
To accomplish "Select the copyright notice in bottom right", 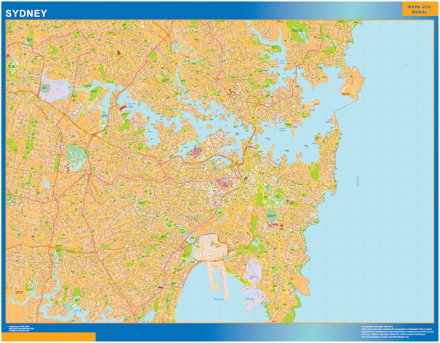I will click(x=396, y=332).
